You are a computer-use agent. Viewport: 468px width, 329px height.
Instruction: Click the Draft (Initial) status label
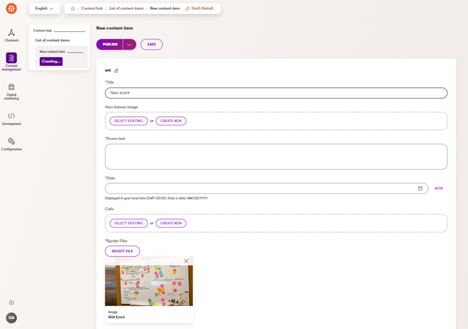click(200, 8)
